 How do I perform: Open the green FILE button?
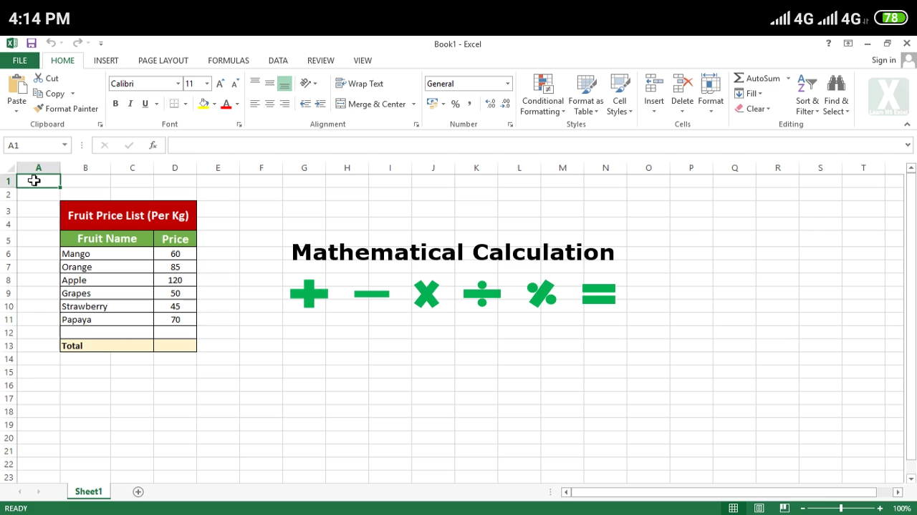(20, 61)
